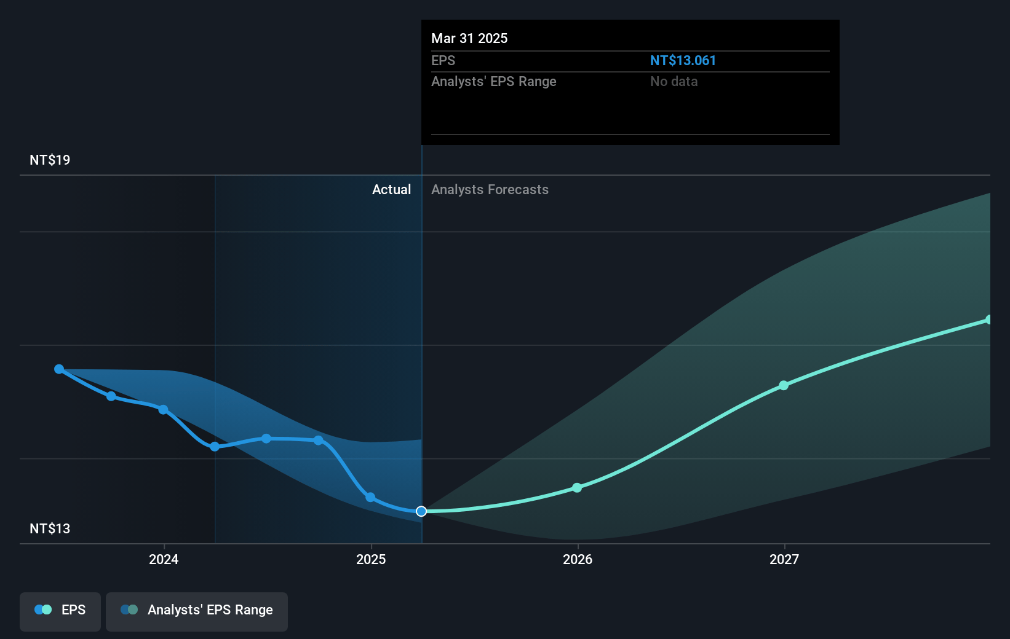The width and height of the screenshot is (1010, 639).
Task: Click the 2026 x-axis label
Action: coord(578,559)
